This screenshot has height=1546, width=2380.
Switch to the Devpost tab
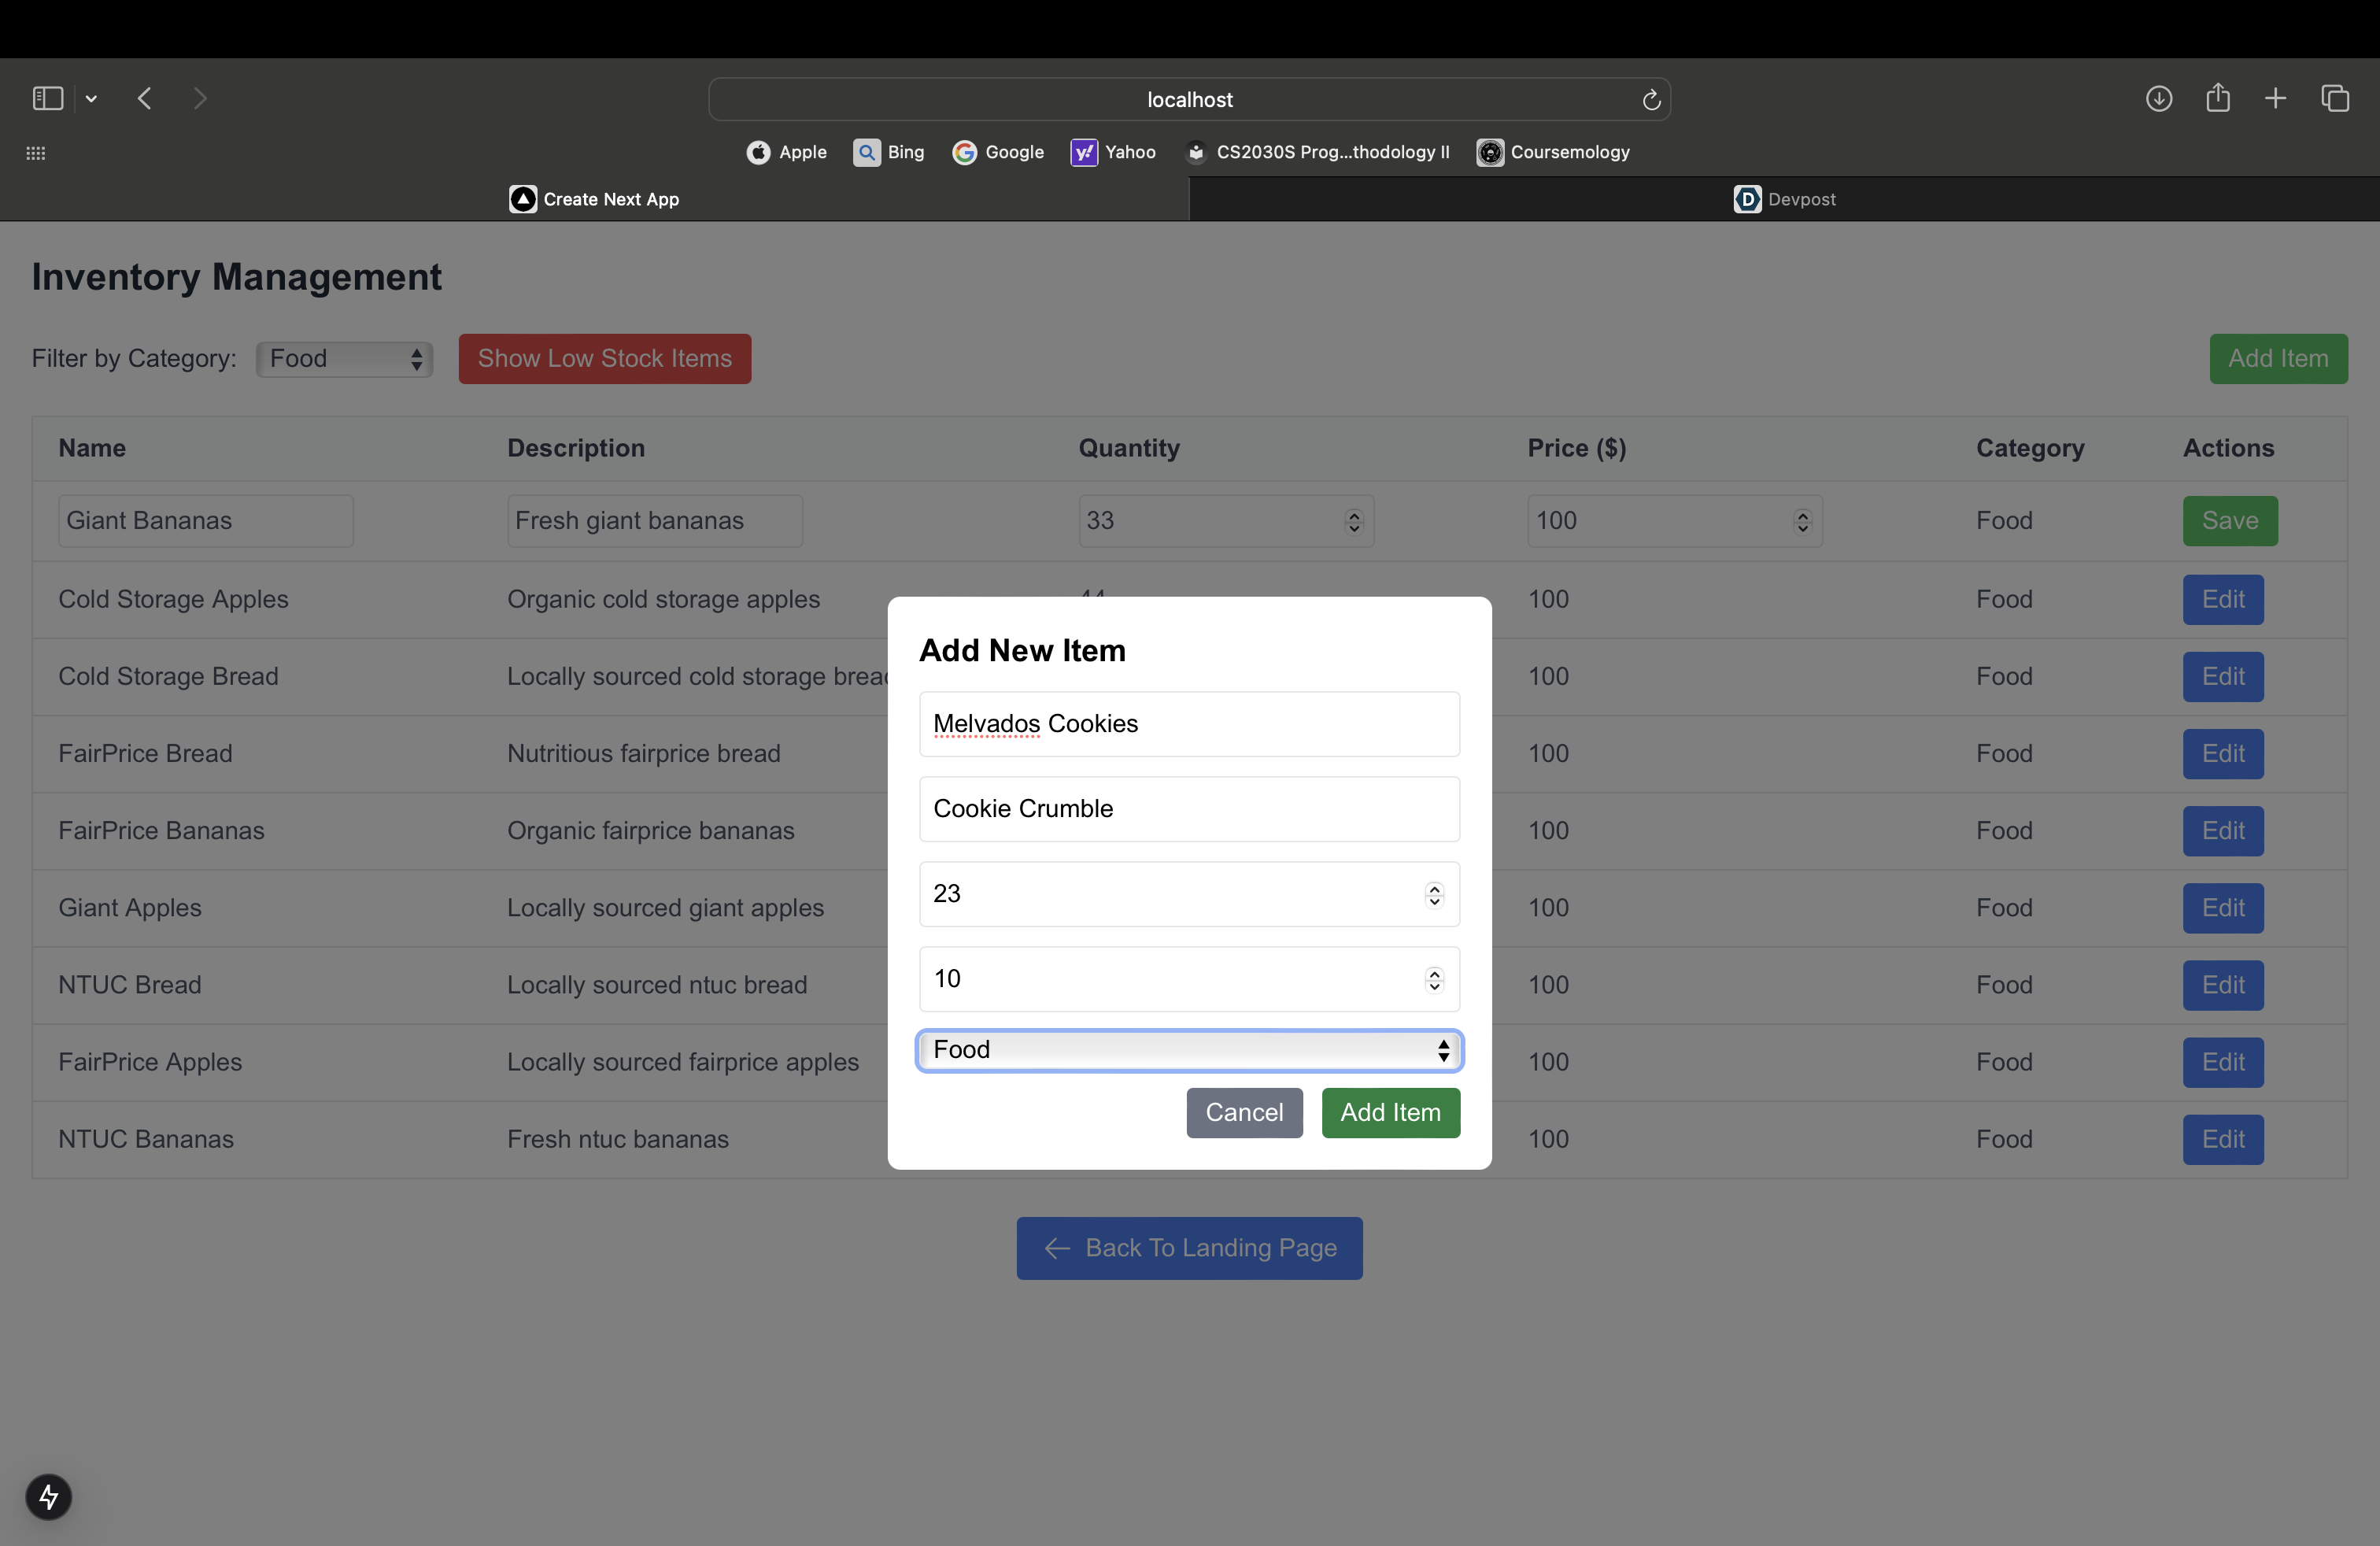(1784, 199)
